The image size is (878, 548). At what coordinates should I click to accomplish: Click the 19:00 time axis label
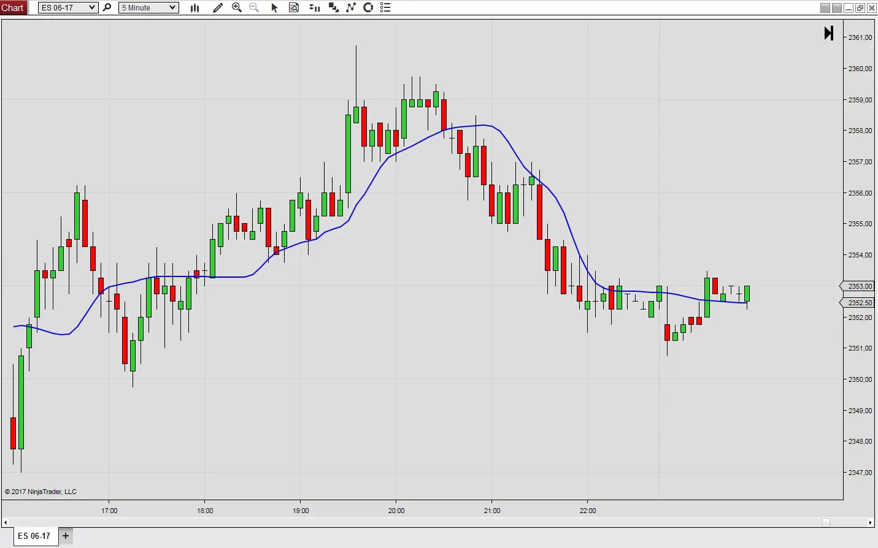(301, 511)
